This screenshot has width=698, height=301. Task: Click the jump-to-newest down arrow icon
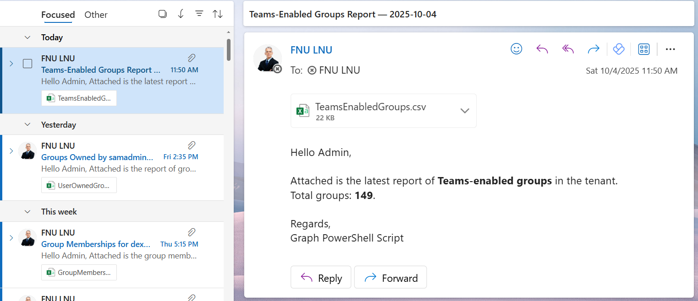(181, 14)
